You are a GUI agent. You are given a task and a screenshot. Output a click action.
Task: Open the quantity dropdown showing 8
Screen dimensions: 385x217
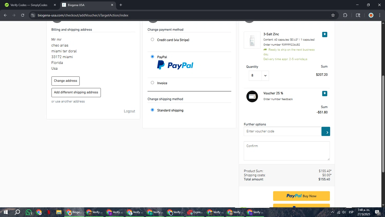[x=259, y=76]
